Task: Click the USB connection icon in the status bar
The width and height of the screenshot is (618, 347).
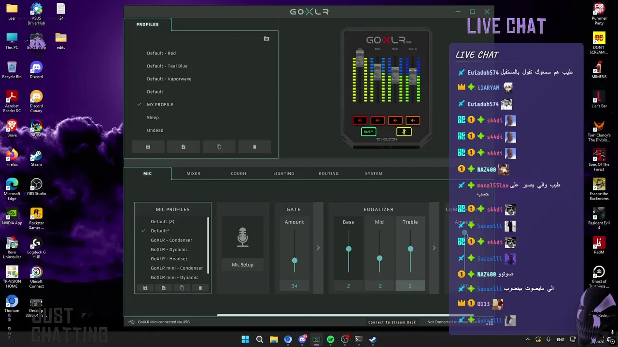Action: click(131, 322)
